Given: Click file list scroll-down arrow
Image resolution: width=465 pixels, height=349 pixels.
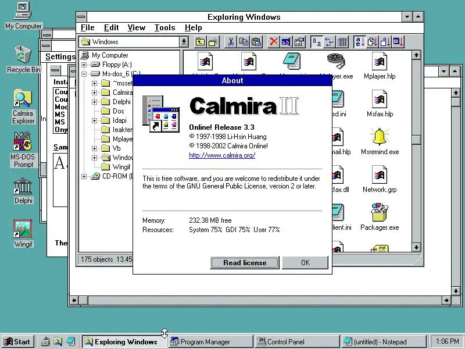Looking at the screenshot, I should (x=416, y=247).
